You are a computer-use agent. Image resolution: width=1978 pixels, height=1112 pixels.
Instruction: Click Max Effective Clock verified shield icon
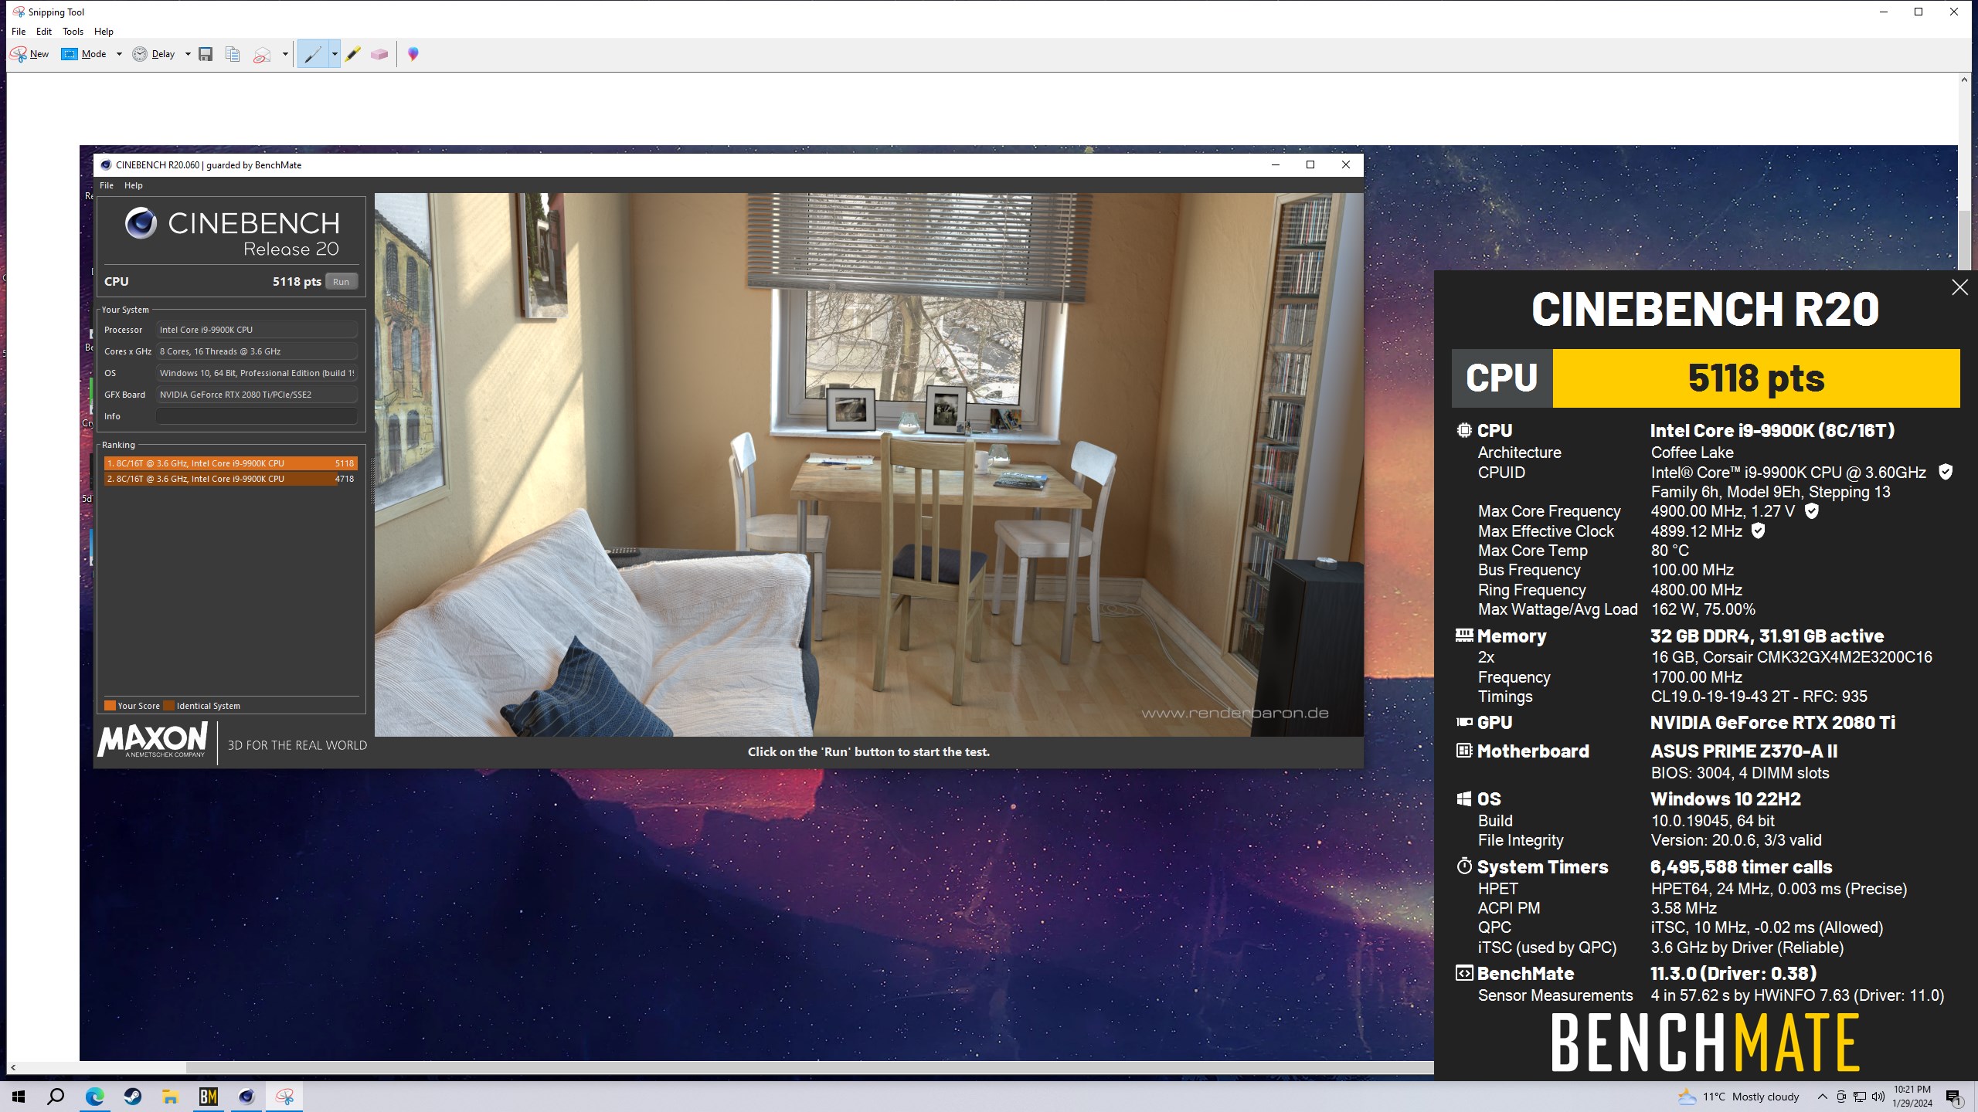point(1758,531)
